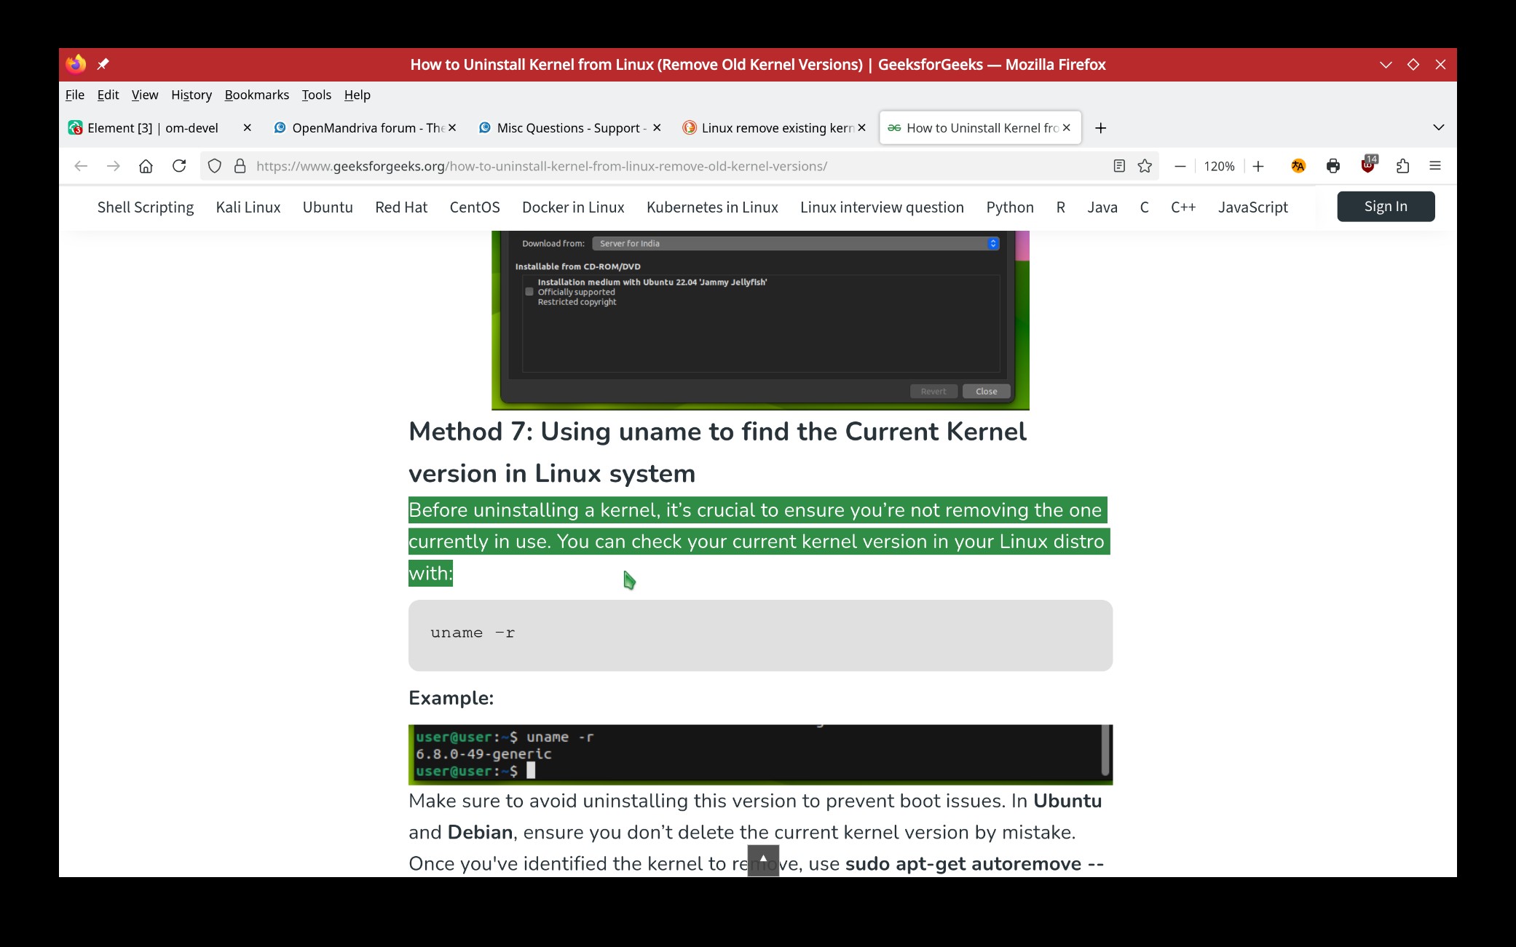
Task: Open the Tools menu
Action: (316, 95)
